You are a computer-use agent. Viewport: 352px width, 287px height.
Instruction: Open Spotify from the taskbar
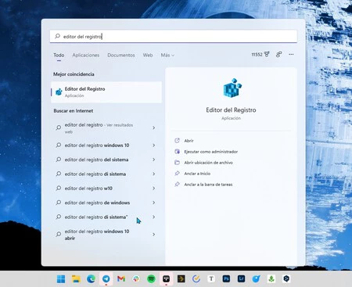point(151,279)
